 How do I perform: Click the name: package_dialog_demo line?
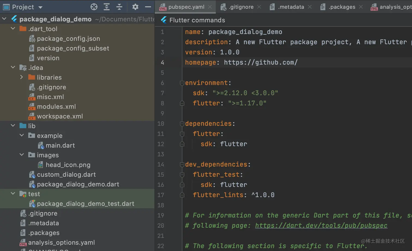coord(234,32)
